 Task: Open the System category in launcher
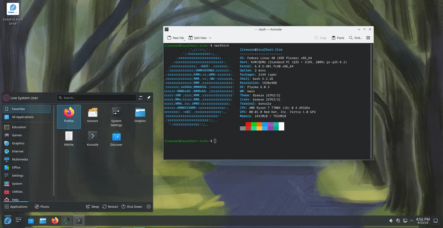point(27,184)
